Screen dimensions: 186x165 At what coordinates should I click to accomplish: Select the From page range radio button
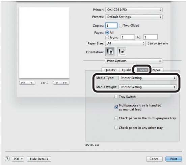(x=107, y=37)
